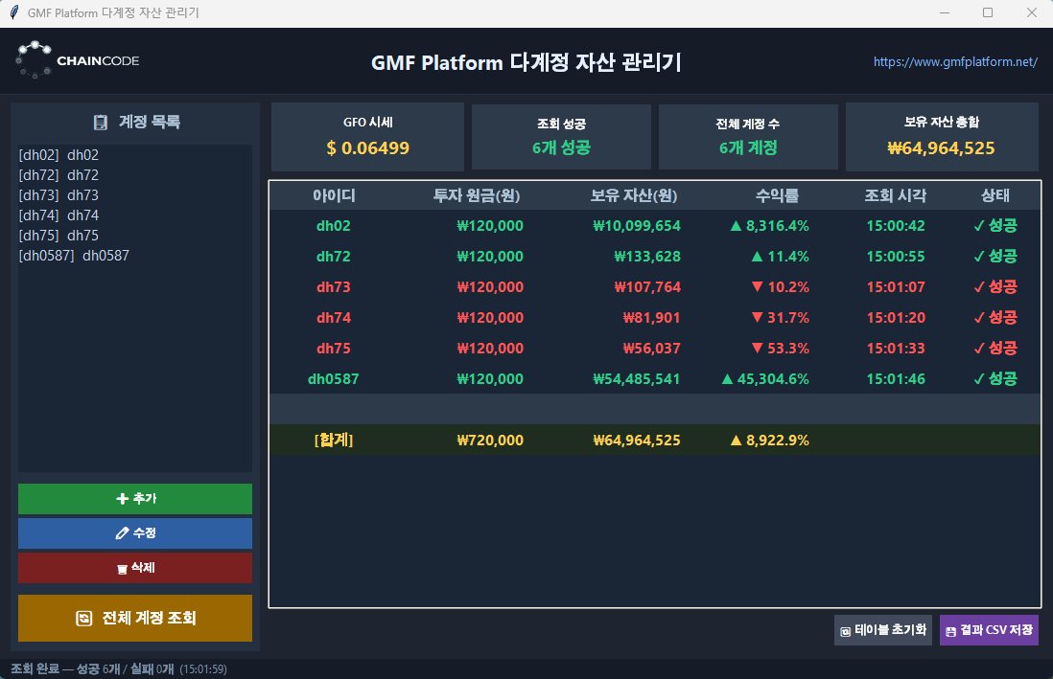Click the status bar 조회 완료 message
Screen dimensions: 1053x679
pos(118,668)
